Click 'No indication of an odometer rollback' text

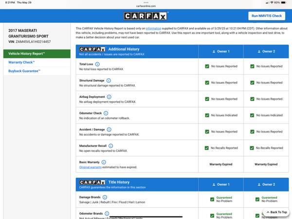(x=105, y=118)
